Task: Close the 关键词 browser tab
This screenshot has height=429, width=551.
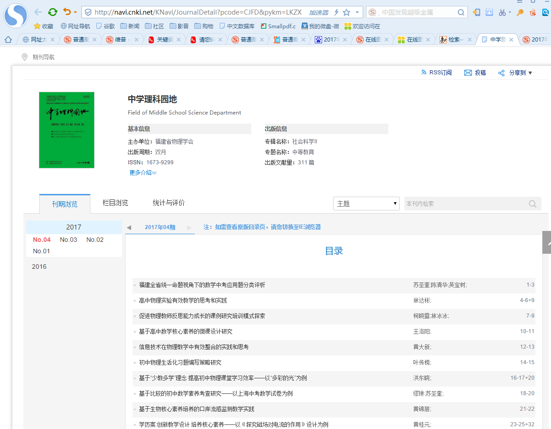Action: (x=178, y=40)
